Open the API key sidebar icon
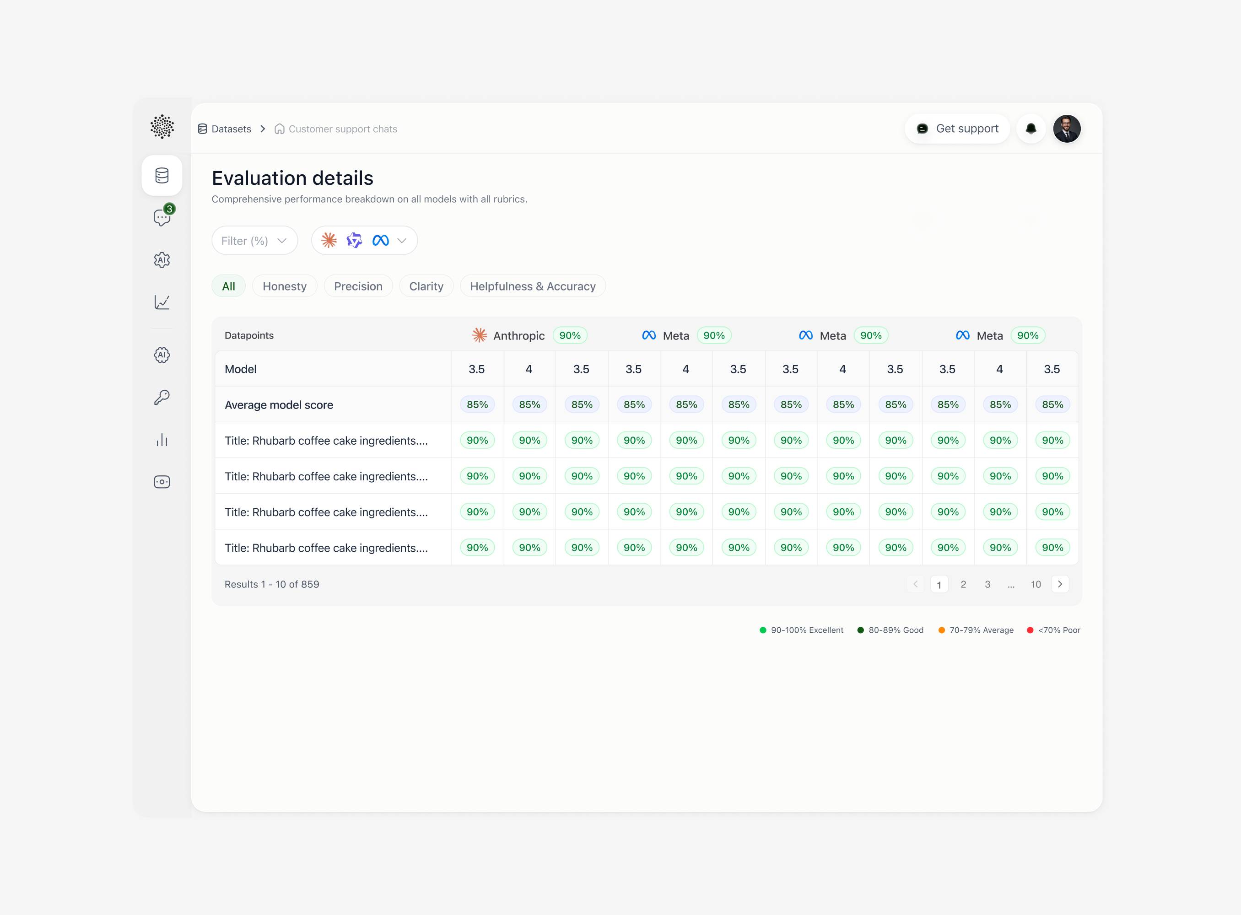The height and width of the screenshot is (915, 1241). [162, 397]
